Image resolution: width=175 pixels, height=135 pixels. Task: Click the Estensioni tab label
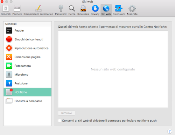click(119, 14)
